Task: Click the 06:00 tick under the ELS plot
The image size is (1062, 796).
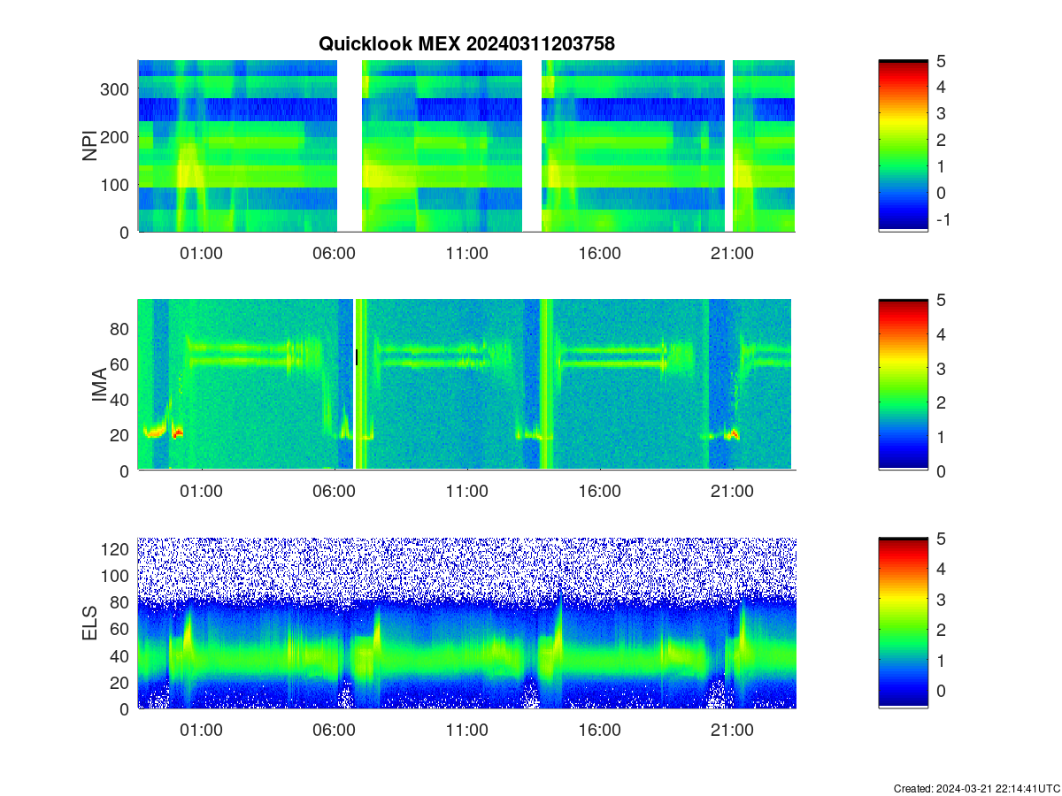Action: (x=334, y=731)
